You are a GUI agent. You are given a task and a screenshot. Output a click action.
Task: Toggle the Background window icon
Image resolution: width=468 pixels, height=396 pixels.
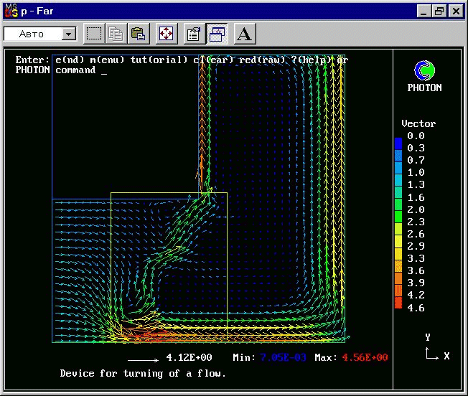click(217, 34)
